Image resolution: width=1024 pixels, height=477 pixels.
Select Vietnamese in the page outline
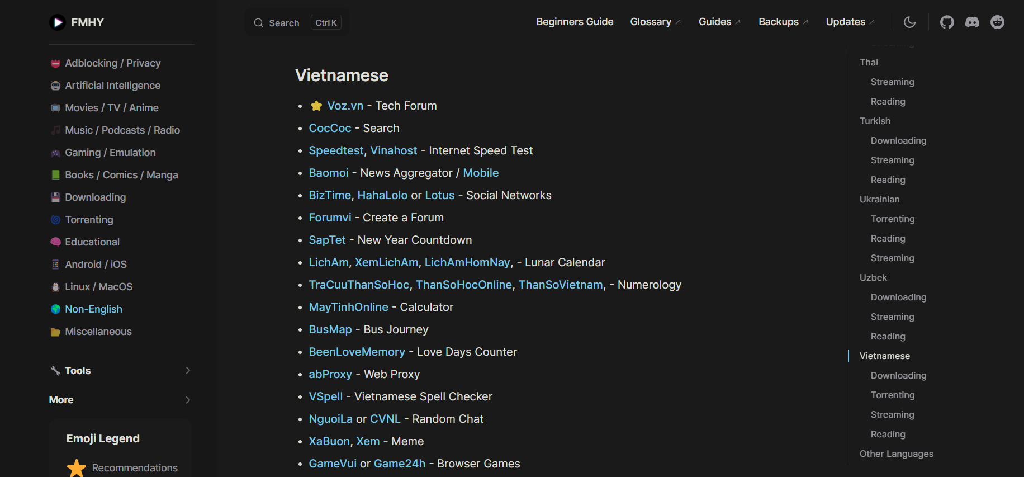(884, 356)
